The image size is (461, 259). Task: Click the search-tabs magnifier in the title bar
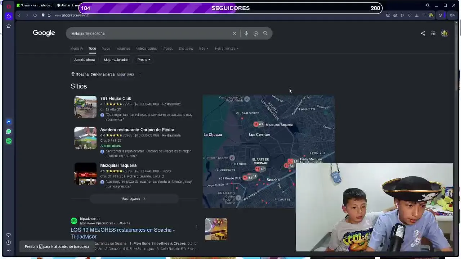click(428, 5)
